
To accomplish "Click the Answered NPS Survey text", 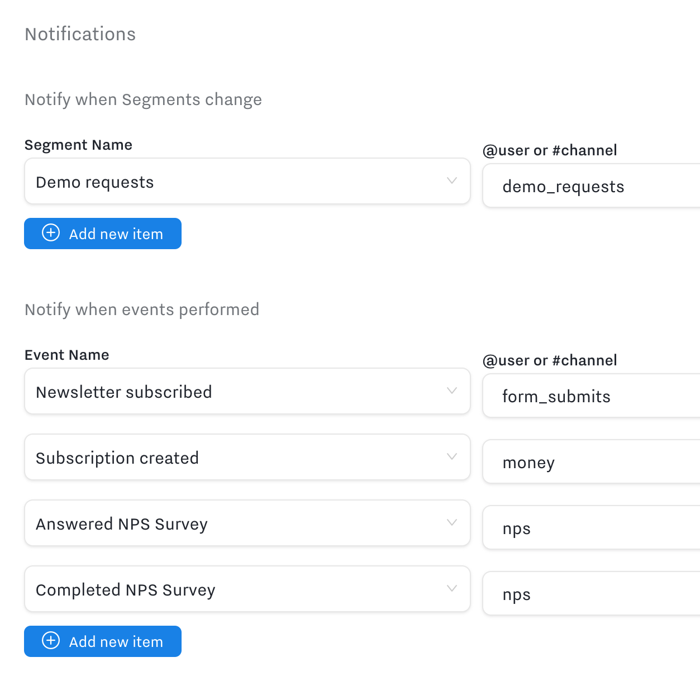I will point(122,524).
